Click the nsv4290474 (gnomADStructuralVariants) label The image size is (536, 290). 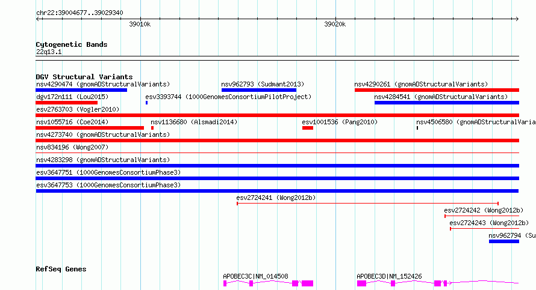tap(103, 84)
